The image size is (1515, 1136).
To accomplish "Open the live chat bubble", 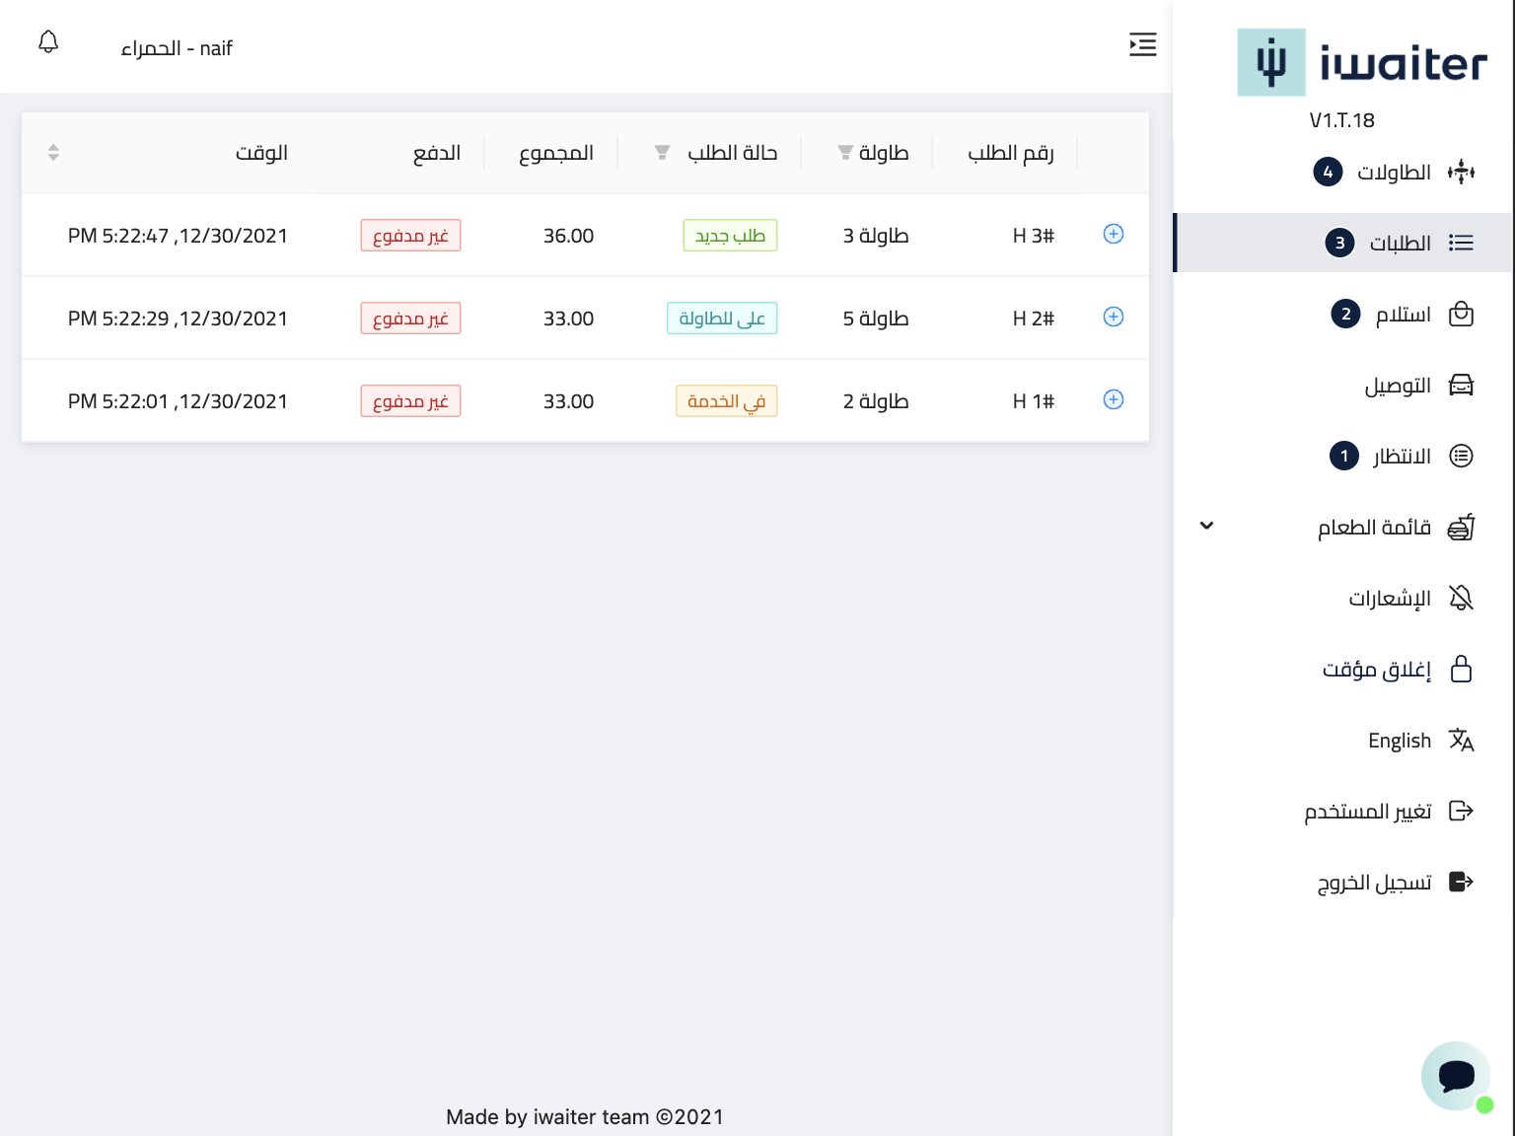I will click(x=1455, y=1076).
